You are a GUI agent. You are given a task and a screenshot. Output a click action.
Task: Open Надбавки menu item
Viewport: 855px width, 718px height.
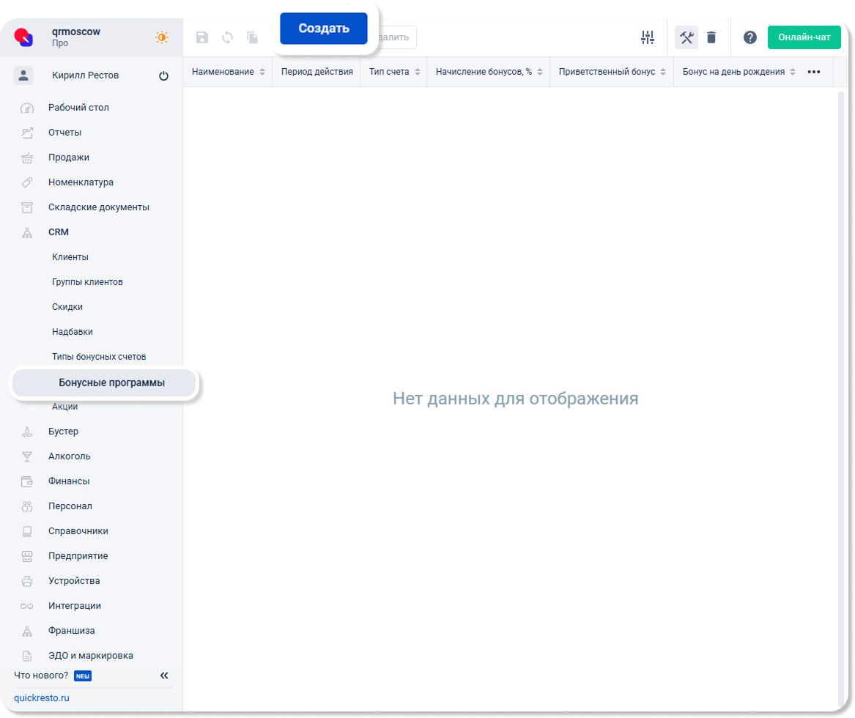tap(72, 331)
